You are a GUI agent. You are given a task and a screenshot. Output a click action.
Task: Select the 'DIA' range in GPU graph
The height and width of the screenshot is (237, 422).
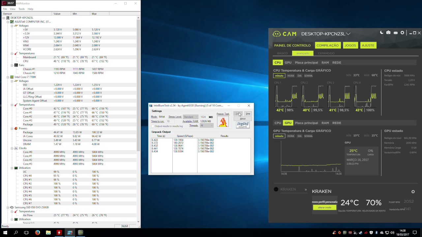click(299, 136)
